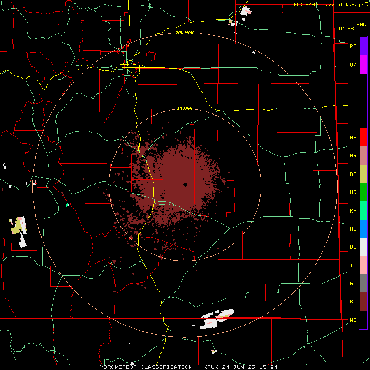370x370 pixels.
Task: Select the light pink IC legend swatch
Action: pos(363,265)
